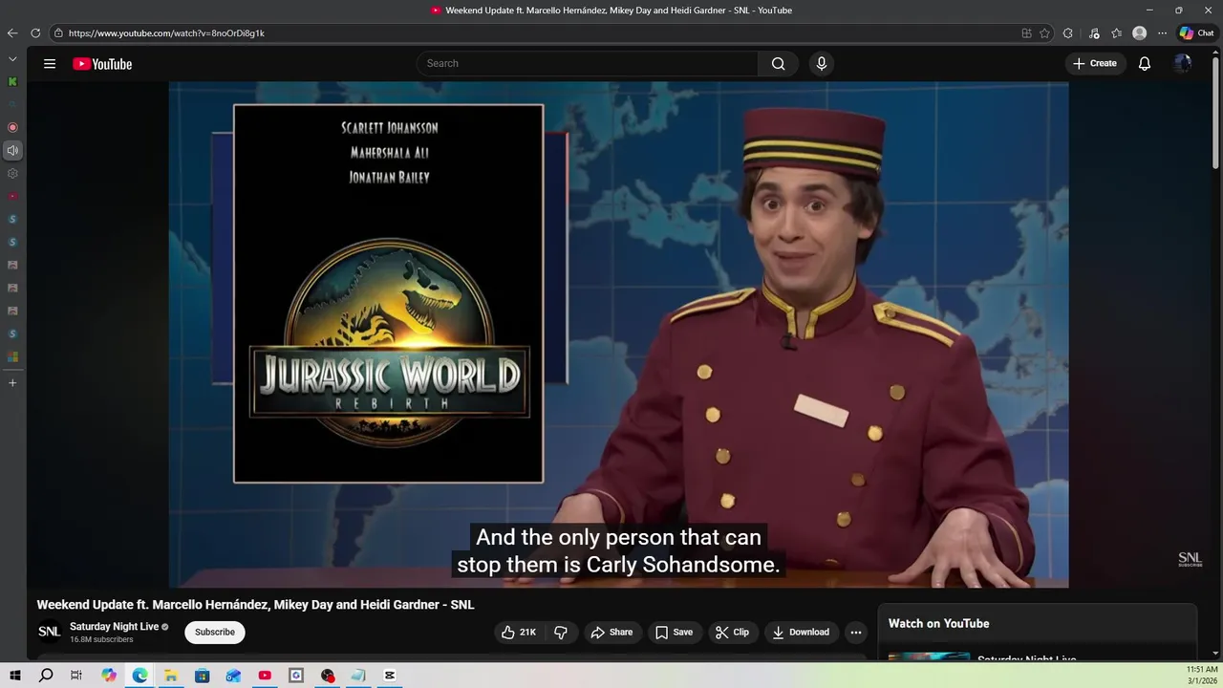Open the YouTube hamburger guide menu

tap(50, 64)
